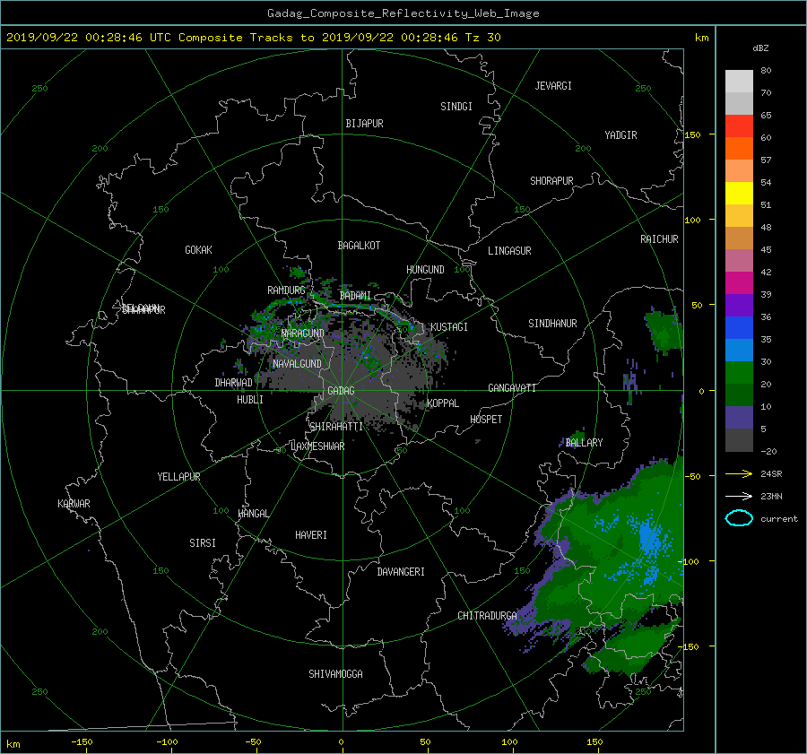Click the DAVANGERI label
807x754 pixels.
tap(401, 572)
